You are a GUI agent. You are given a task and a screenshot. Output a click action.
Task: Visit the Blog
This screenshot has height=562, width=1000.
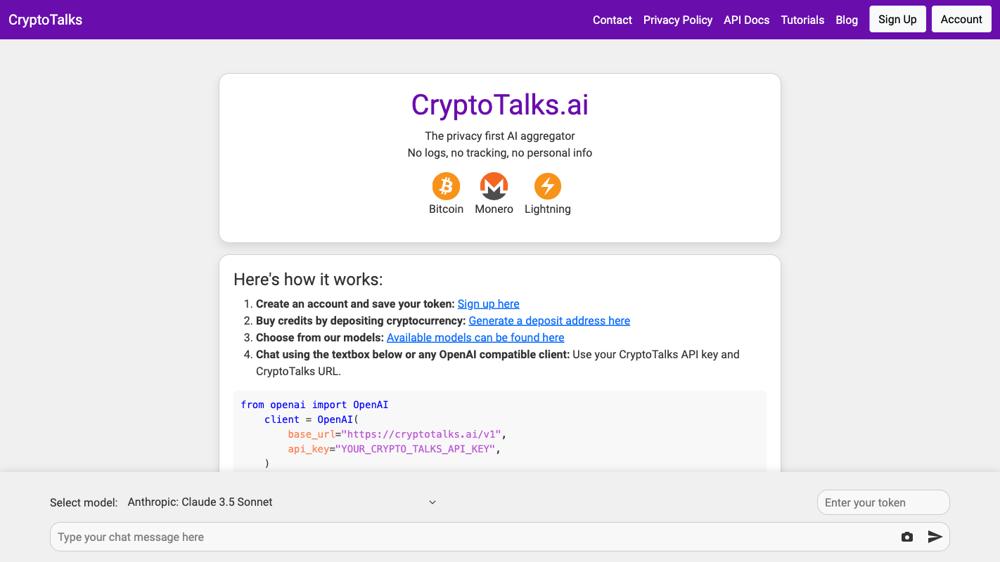point(847,20)
